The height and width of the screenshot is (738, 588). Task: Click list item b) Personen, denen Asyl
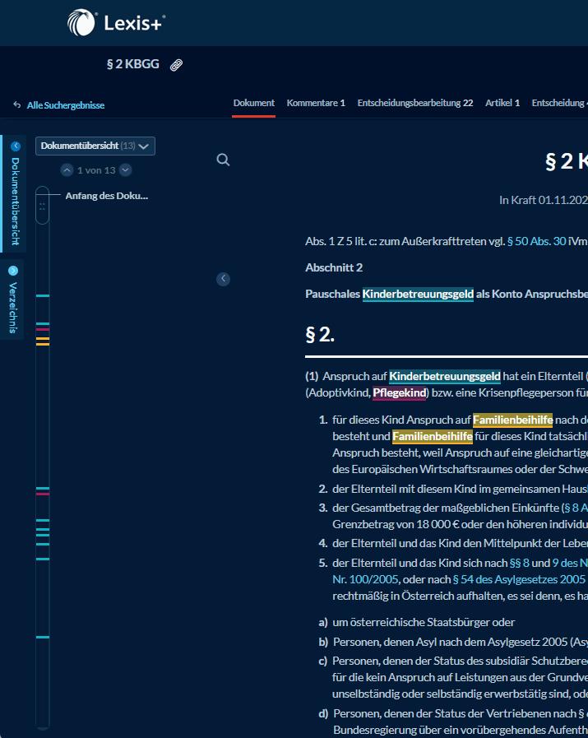pyautogui.click(x=453, y=642)
